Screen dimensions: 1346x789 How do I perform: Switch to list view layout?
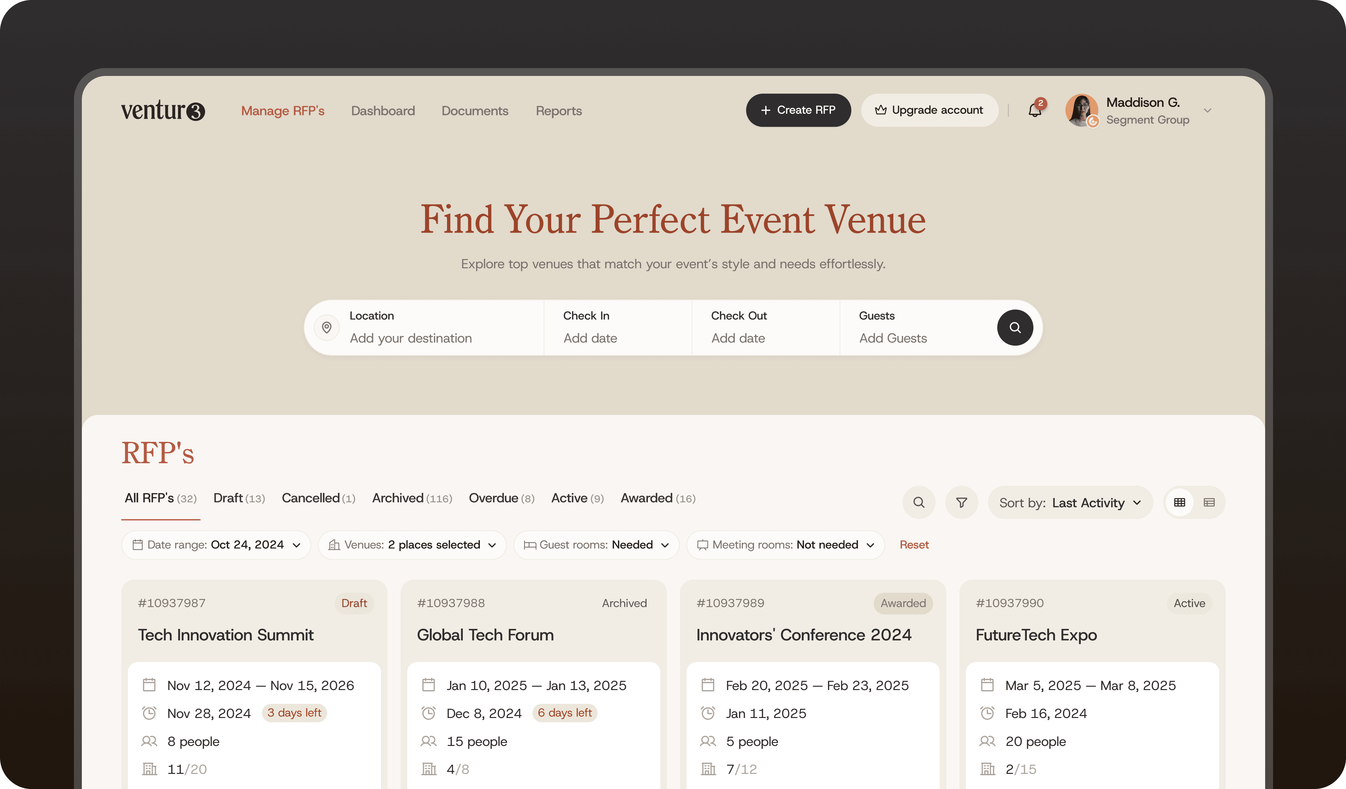[x=1209, y=502]
